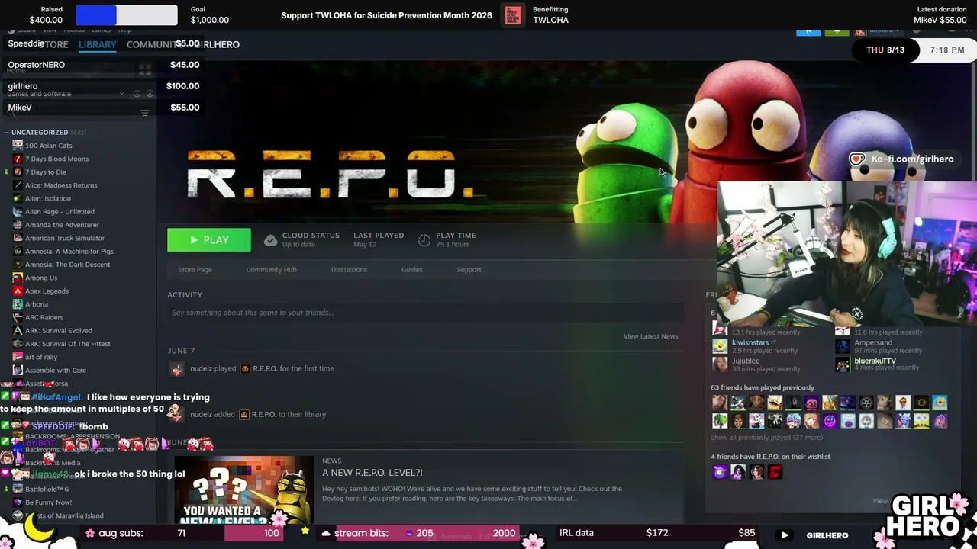Viewport: 977px width, 549px height.
Task: Click the TWLOHA charity logo in donation bar
Action: click(513, 15)
